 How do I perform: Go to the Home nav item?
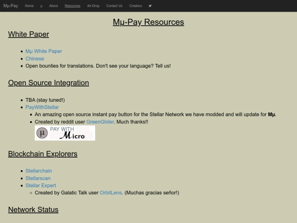click(29, 6)
